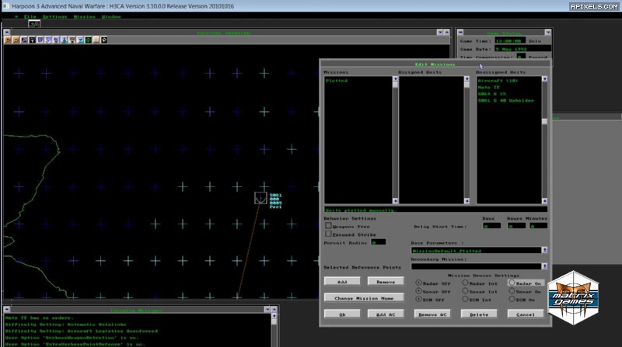The image size is (622, 347).
Task: Expand the Base Parameters dropdown
Action: pos(544,251)
